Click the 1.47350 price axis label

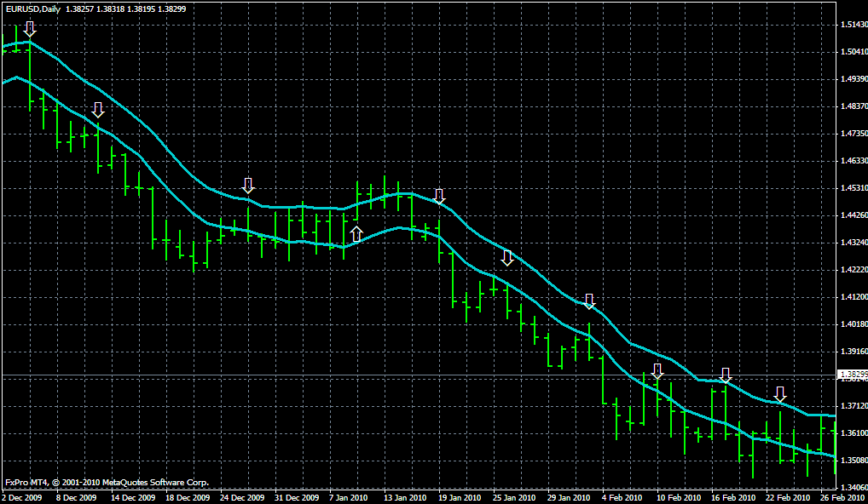pos(854,134)
